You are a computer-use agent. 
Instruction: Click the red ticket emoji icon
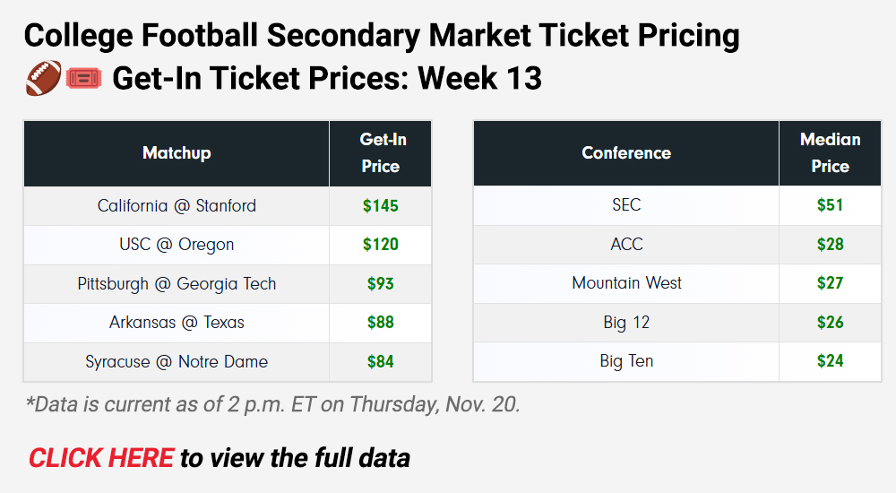84,79
